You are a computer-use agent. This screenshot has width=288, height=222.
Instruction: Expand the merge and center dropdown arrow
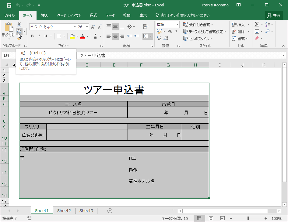tap(151, 36)
